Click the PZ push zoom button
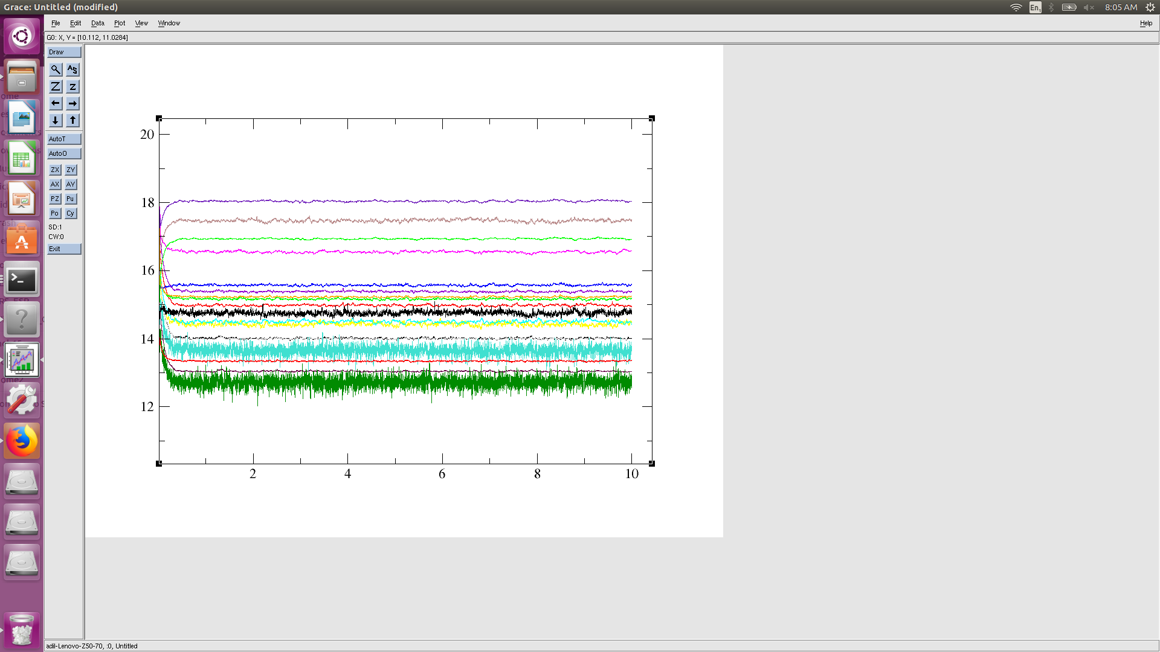The width and height of the screenshot is (1160, 652). 55,199
